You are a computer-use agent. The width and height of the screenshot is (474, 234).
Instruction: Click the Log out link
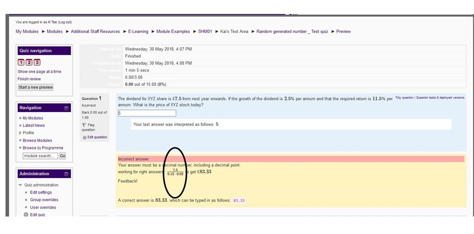(65, 22)
